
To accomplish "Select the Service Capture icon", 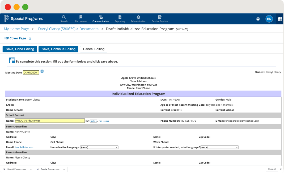I will click(x=160, y=18).
